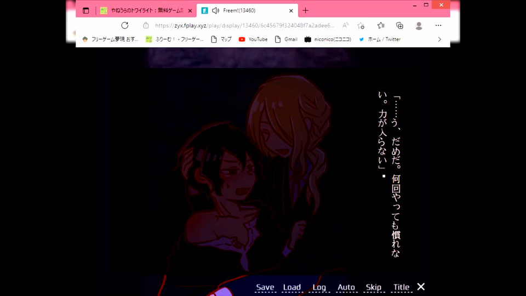Open a new browser tab

pos(305,11)
